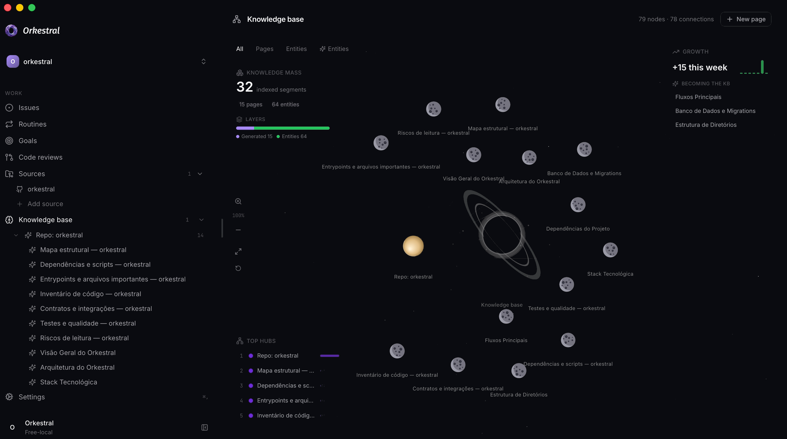
Task: Select the Visão Geral do Orkestral node
Action: (474, 154)
